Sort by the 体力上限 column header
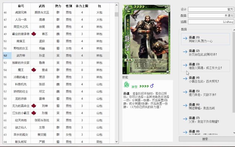Viewport: 235px width, 147px height. pyautogui.click(x=82, y=6)
